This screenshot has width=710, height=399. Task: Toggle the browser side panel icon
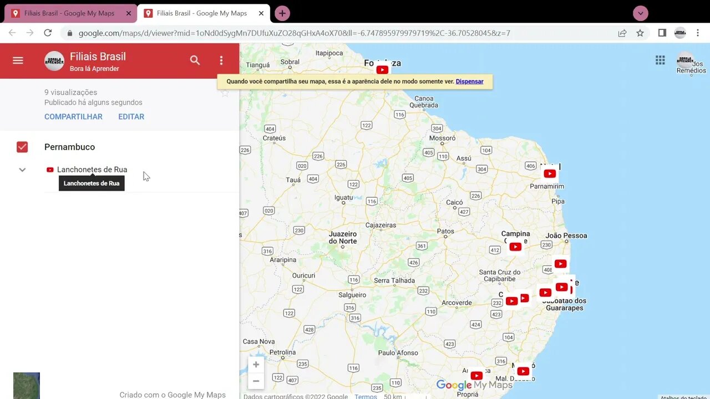point(662,33)
